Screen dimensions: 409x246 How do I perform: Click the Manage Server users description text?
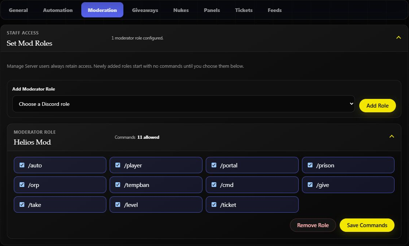tap(126, 66)
